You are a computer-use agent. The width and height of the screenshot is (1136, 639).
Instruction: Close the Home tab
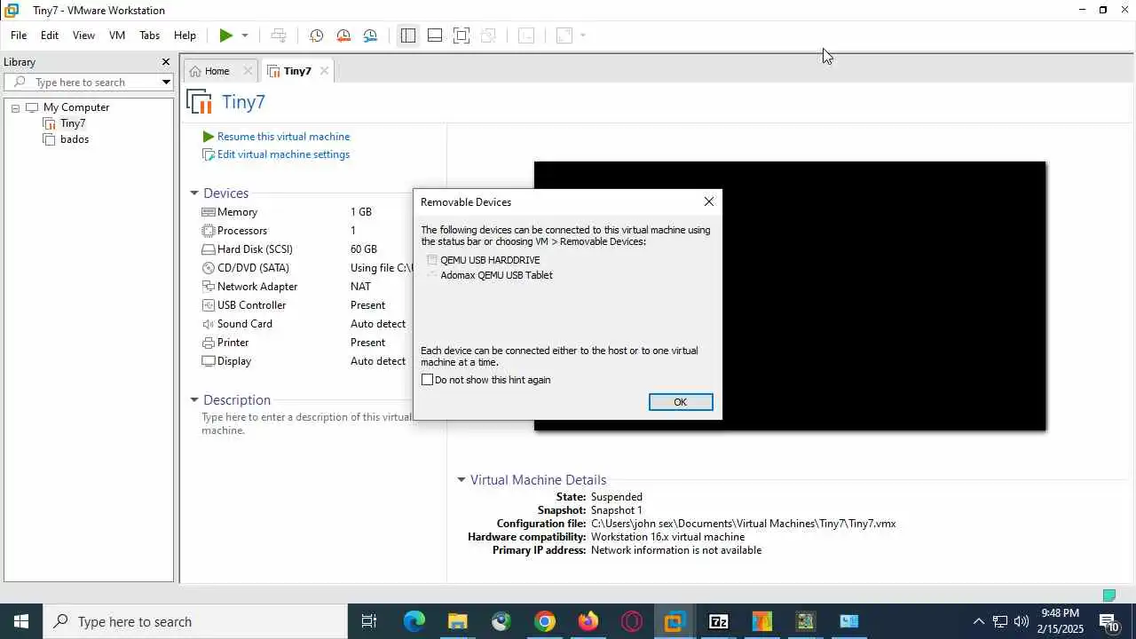click(x=248, y=71)
